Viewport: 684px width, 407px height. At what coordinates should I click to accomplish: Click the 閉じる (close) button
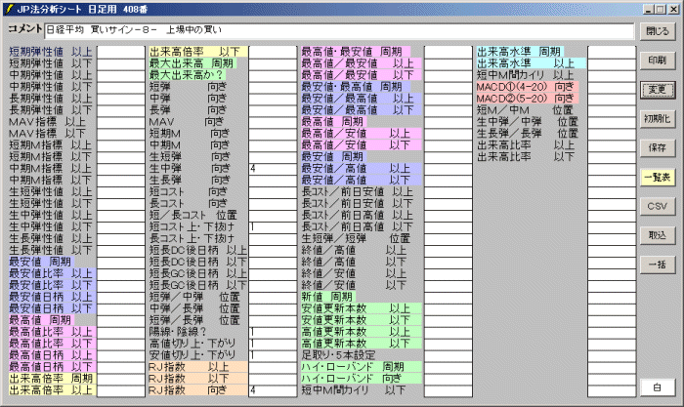657,31
